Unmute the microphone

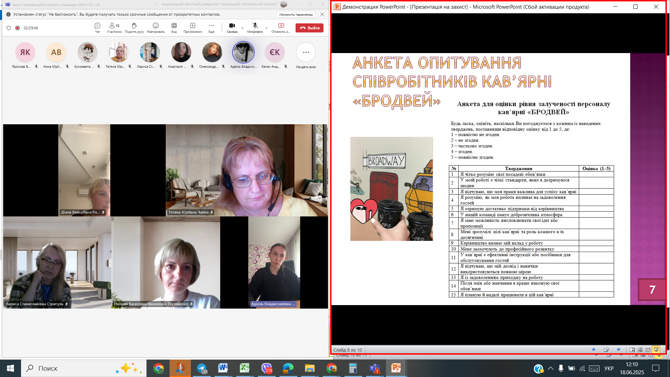(255, 28)
